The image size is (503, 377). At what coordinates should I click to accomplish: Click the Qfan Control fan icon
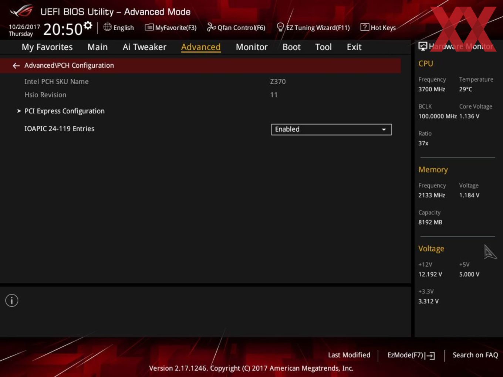click(211, 27)
